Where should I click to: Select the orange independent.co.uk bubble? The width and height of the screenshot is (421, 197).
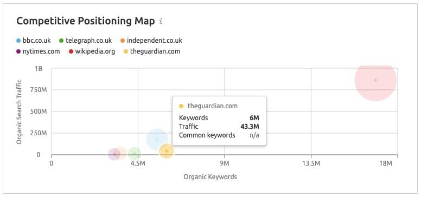(x=120, y=154)
